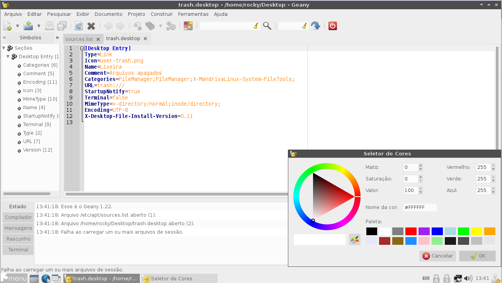Clear the go-to-line field with the broom icon
The height and width of the screenshot is (283, 502).
(305, 26)
